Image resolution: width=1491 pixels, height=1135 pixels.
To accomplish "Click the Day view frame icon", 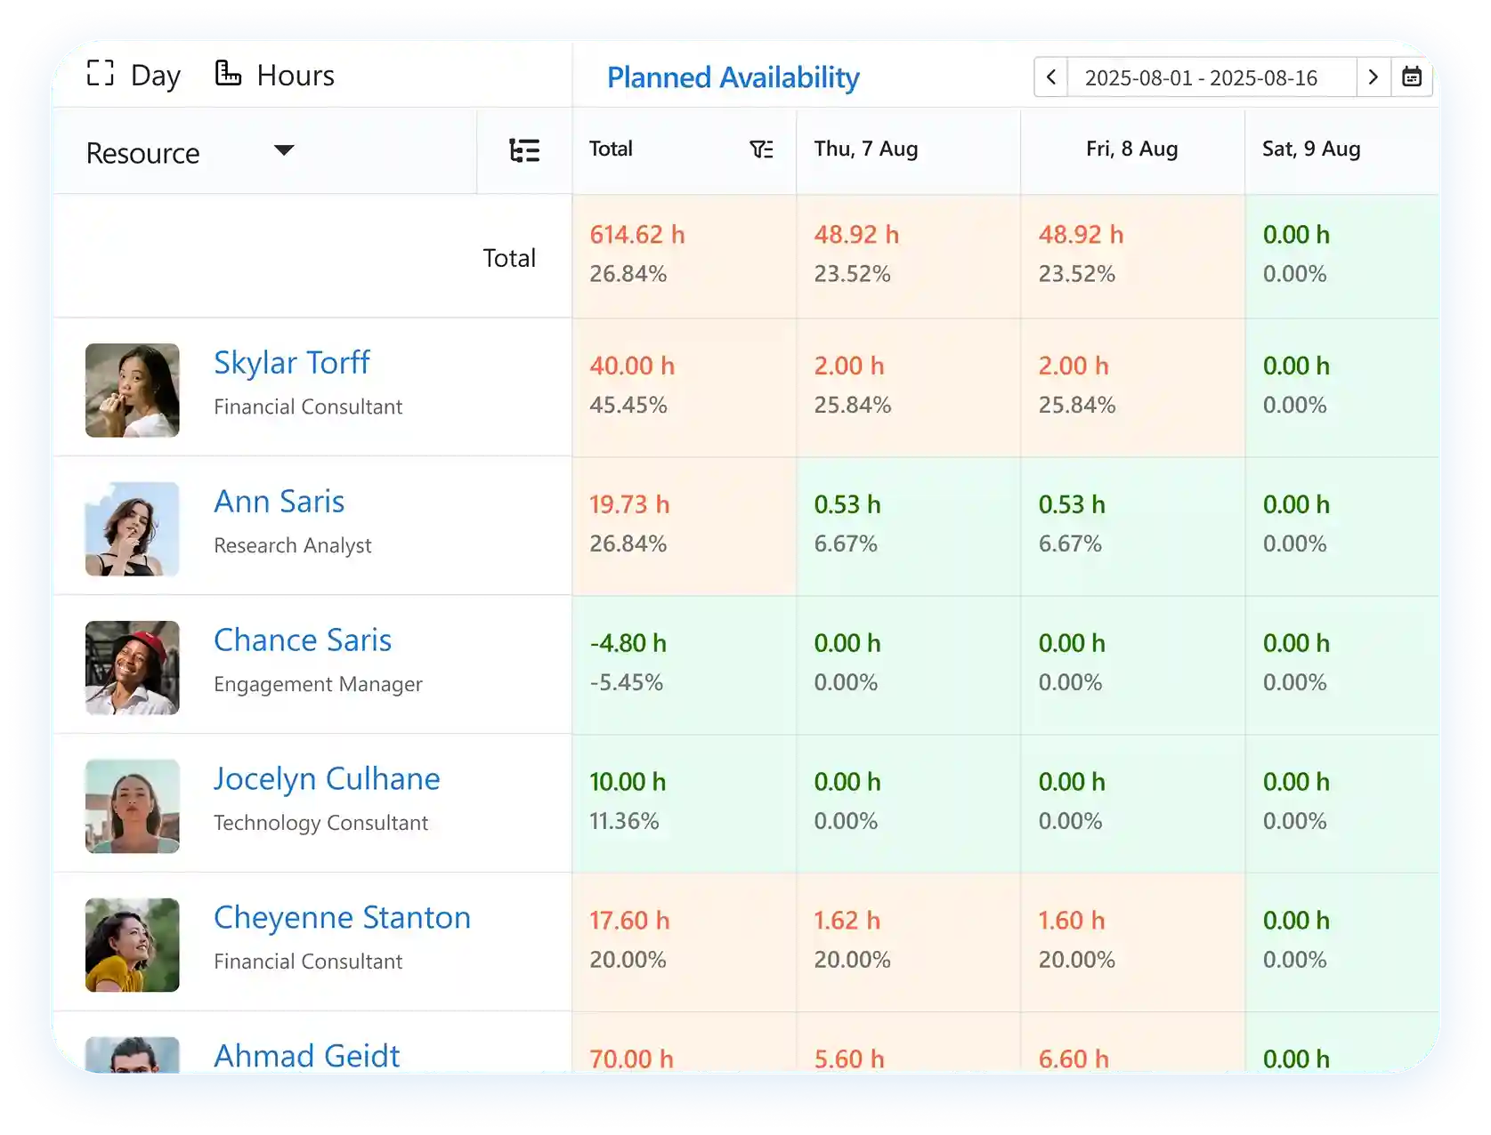I will click(101, 74).
